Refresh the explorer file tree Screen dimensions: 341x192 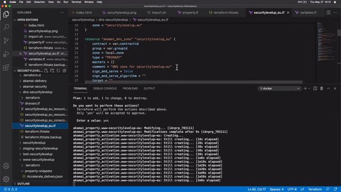click(58, 70)
